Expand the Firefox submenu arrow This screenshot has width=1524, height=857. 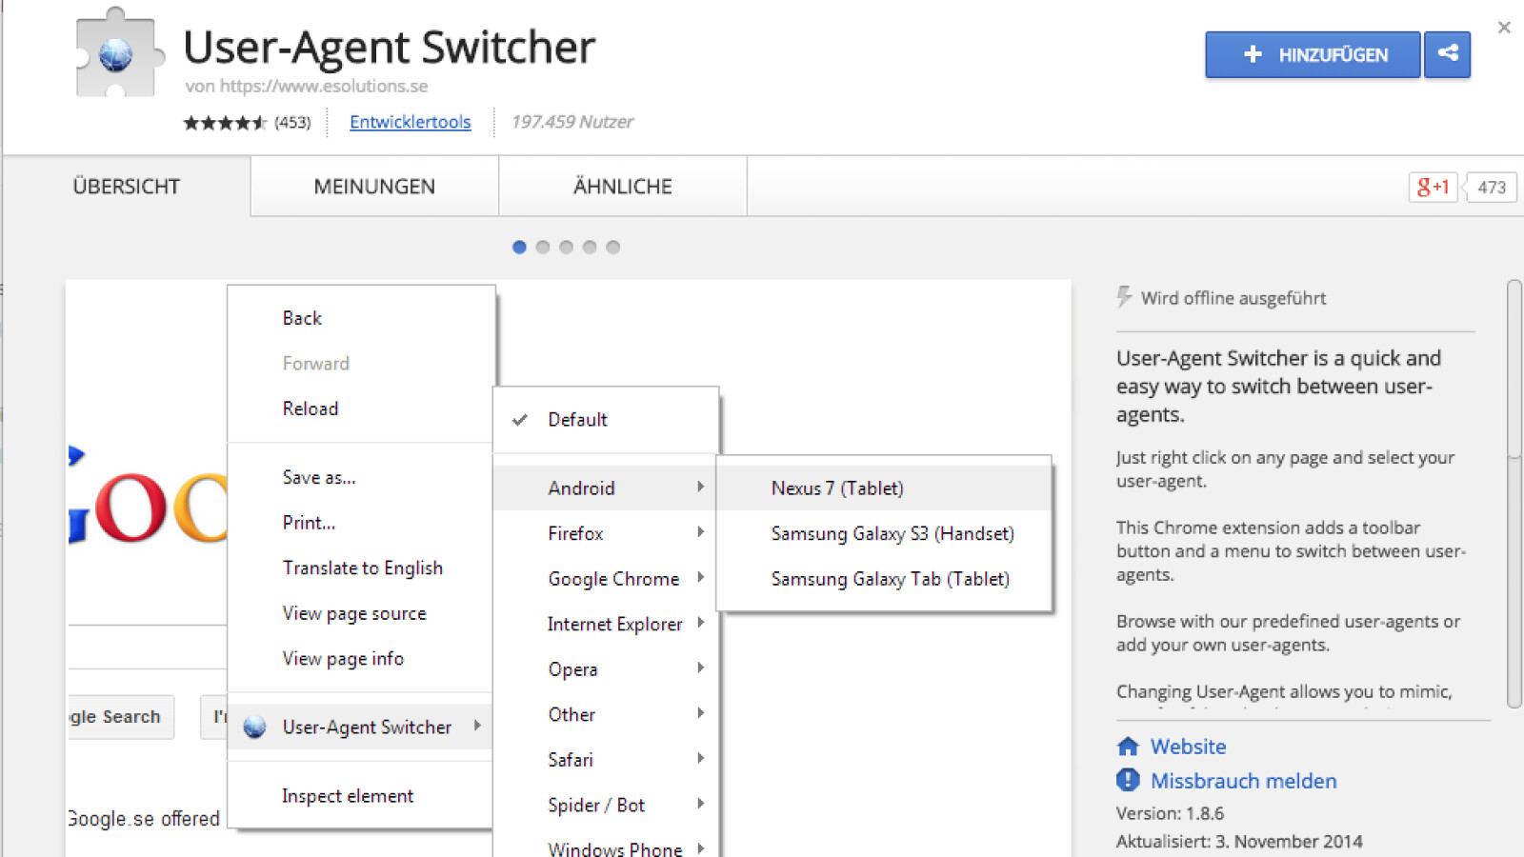700,532
